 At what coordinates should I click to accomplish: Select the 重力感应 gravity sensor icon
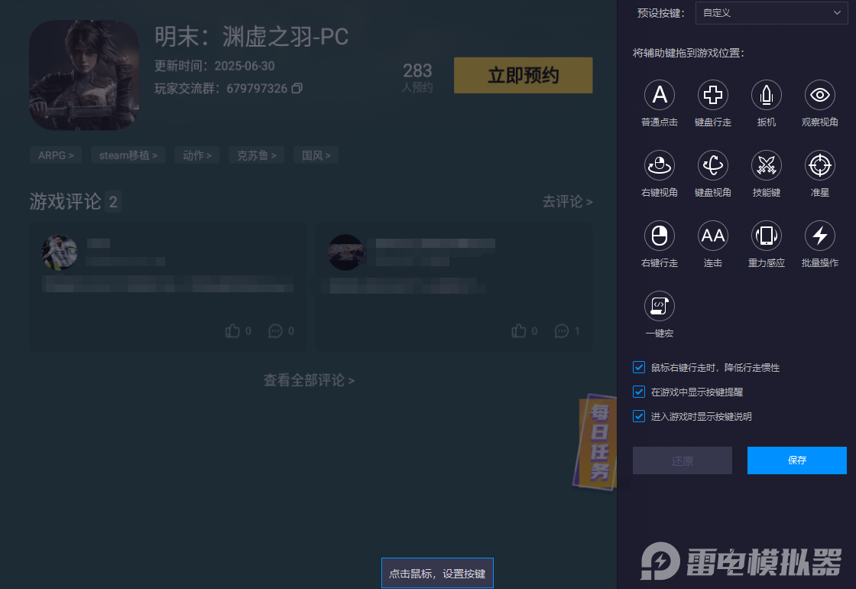766,236
